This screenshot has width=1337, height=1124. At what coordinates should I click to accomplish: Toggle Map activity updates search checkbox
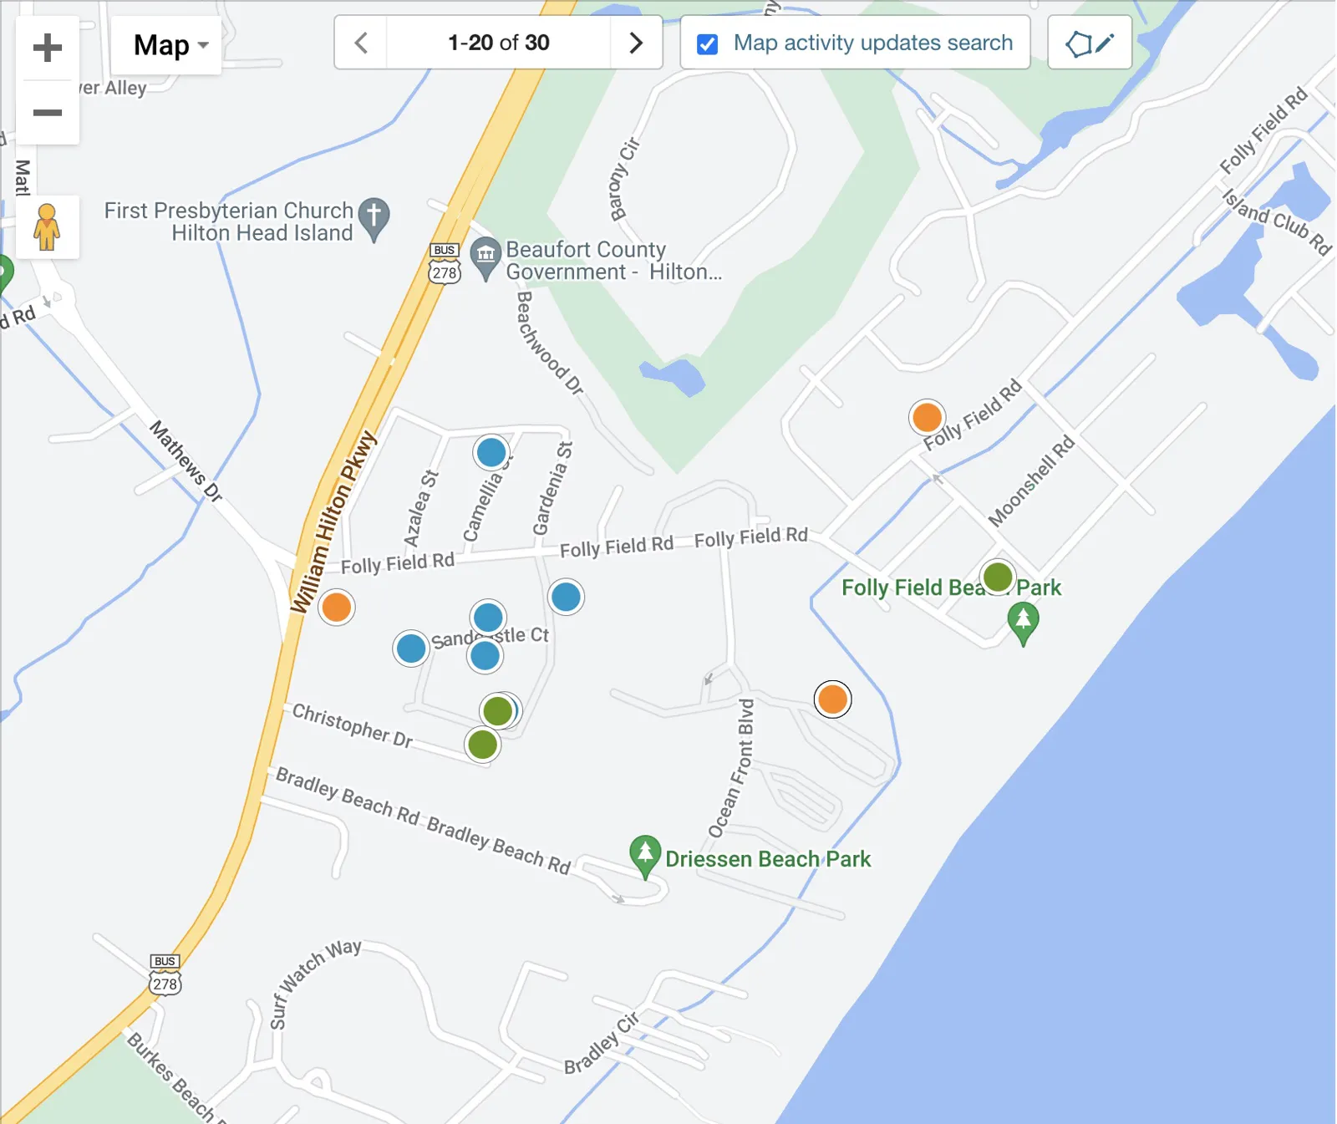click(707, 43)
